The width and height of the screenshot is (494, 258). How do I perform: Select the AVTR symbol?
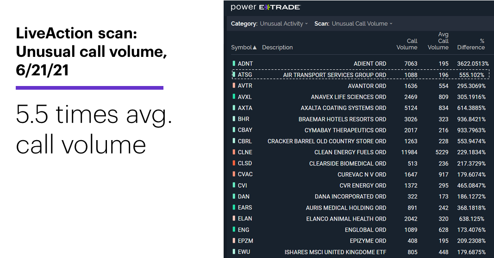pyautogui.click(x=245, y=86)
